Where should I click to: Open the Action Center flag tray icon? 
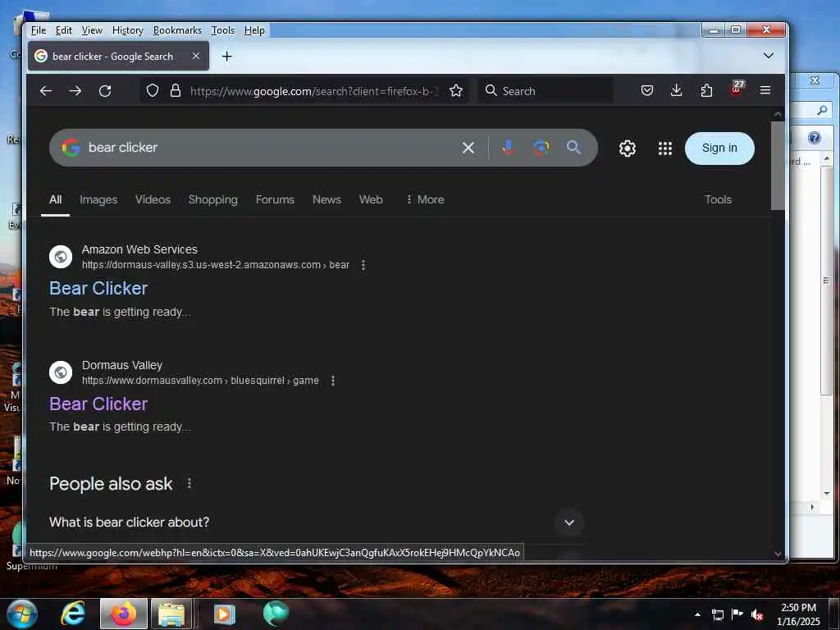click(x=737, y=614)
